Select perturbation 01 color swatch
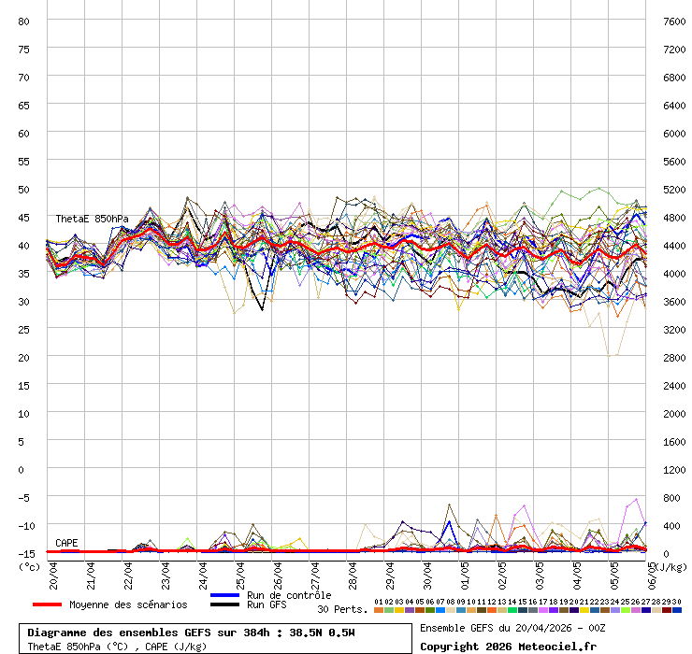Screen dimensions: 692x654 pyautogui.click(x=379, y=609)
